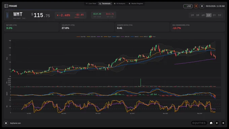Screen dimensions: 229x129
Task: Select the 1Y time range
Action: [x=208, y=15]
